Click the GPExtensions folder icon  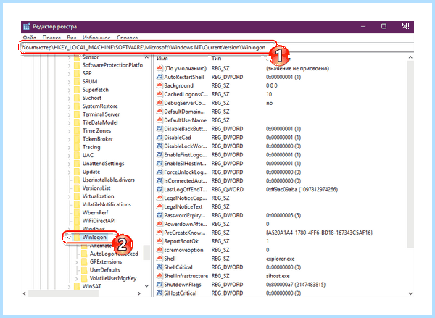(84, 261)
